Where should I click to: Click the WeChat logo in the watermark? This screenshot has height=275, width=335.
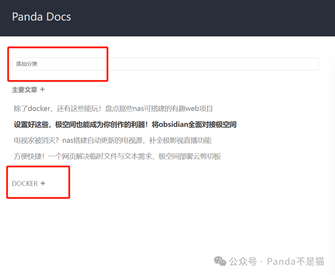[x=220, y=261]
